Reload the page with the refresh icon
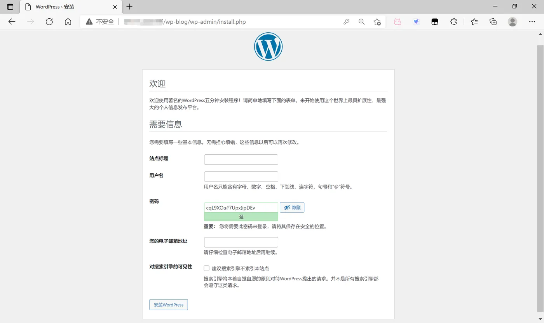The height and width of the screenshot is (323, 544). coord(49,22)
